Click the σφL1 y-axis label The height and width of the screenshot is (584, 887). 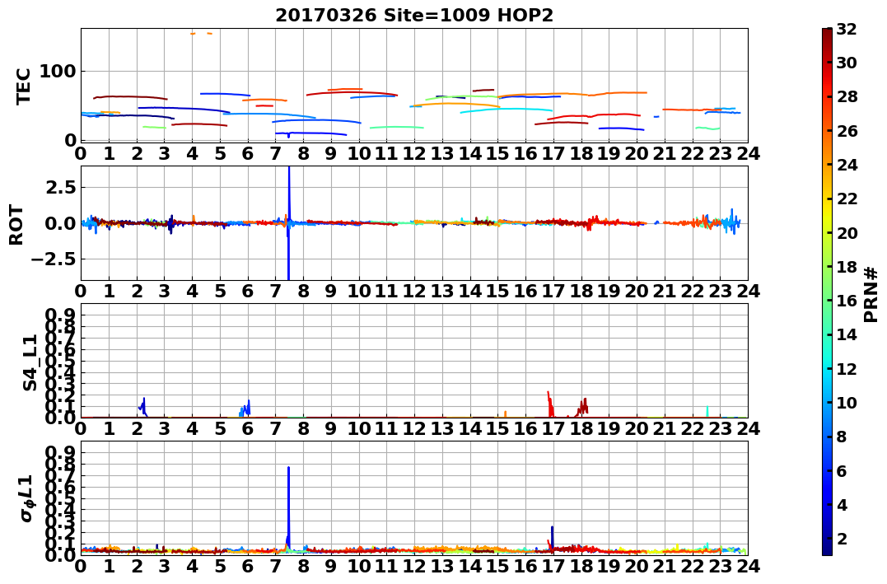pos(27,498)
